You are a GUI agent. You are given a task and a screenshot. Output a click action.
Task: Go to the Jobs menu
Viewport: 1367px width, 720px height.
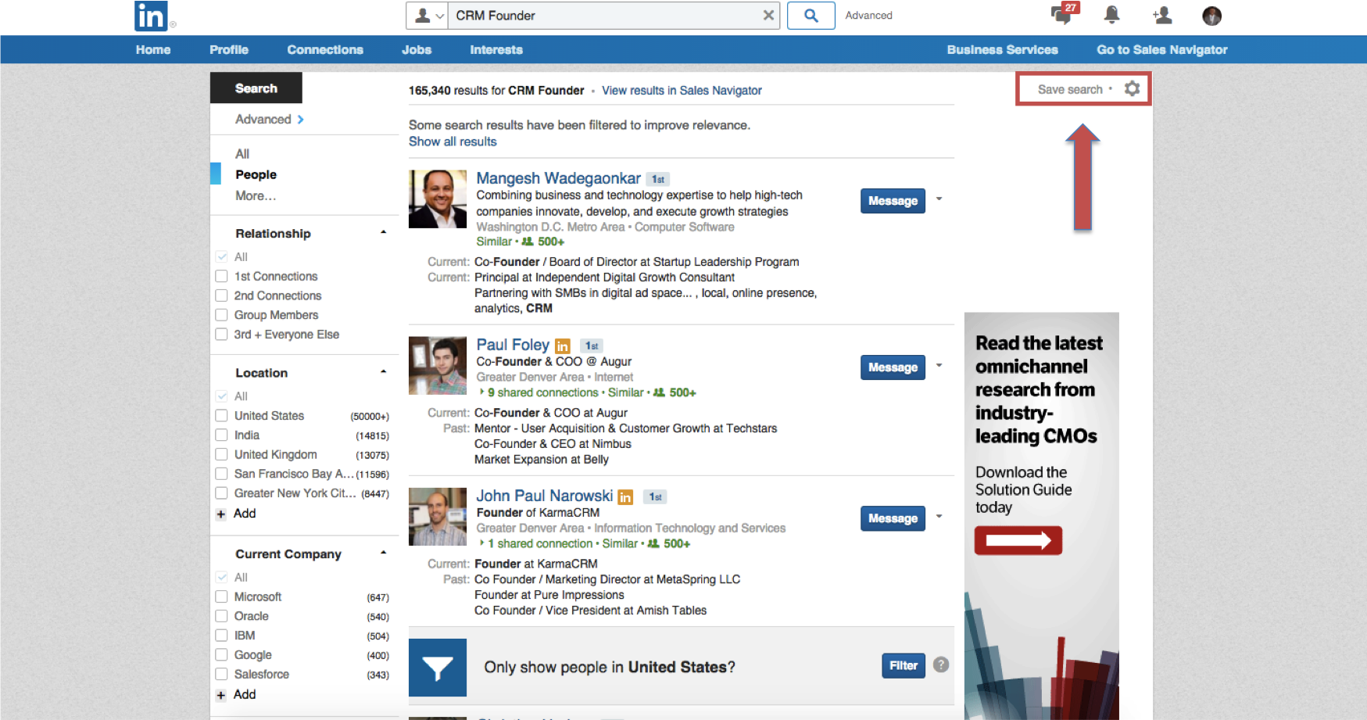[x=416, y=50]
